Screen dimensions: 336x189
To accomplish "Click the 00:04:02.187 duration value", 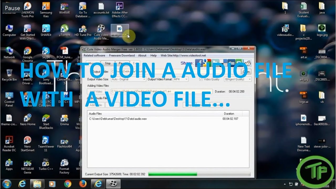I will [230, 119].
